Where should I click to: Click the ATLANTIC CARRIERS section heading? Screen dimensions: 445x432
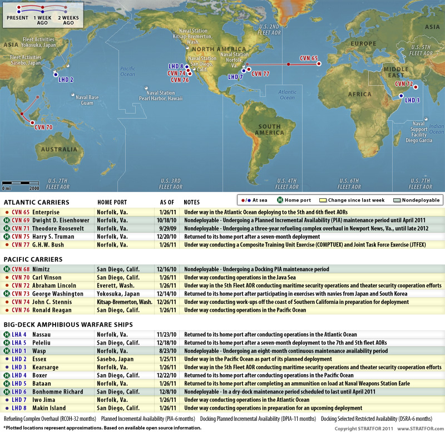click(36, 202)
